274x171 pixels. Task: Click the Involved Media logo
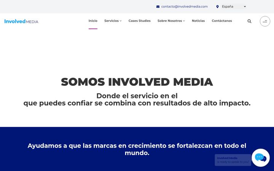pos(21,21)
